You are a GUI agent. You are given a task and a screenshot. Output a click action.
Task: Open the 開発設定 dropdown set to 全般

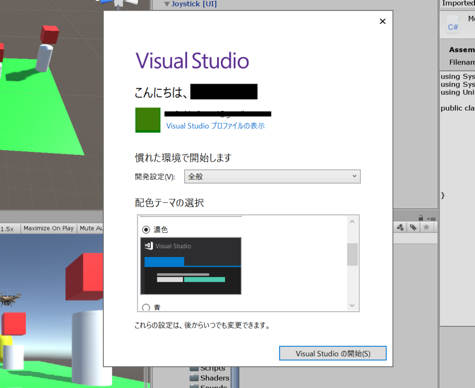pos(272,177)
